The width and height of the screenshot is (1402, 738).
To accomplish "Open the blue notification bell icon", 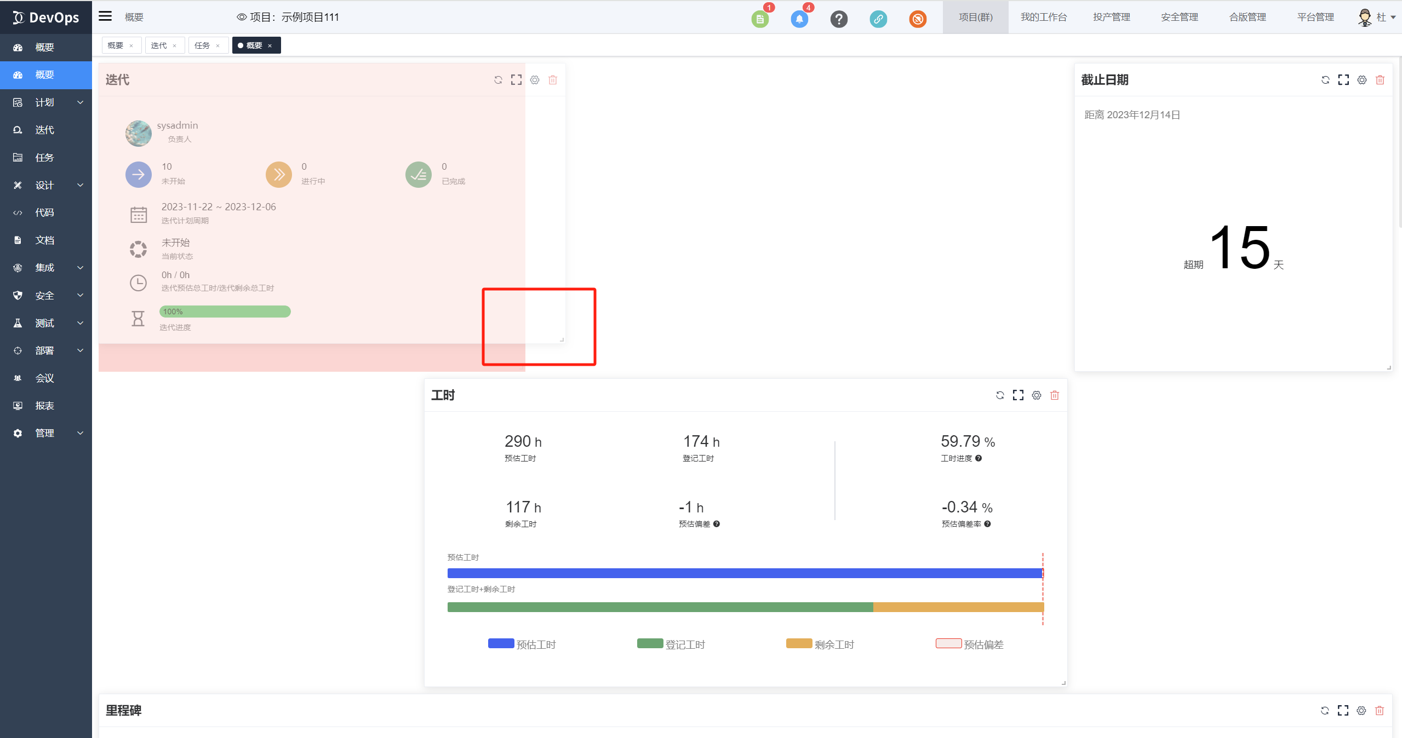I will point(799,19).
